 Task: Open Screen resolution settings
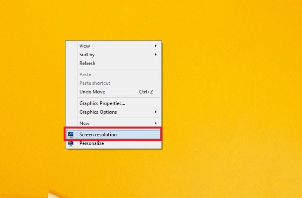coord(98,135)
